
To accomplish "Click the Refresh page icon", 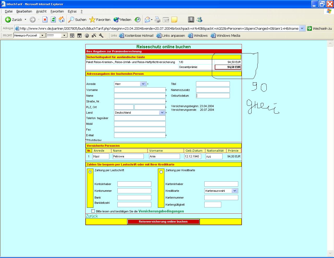I will pyautogui.click(x=53, y=20).
